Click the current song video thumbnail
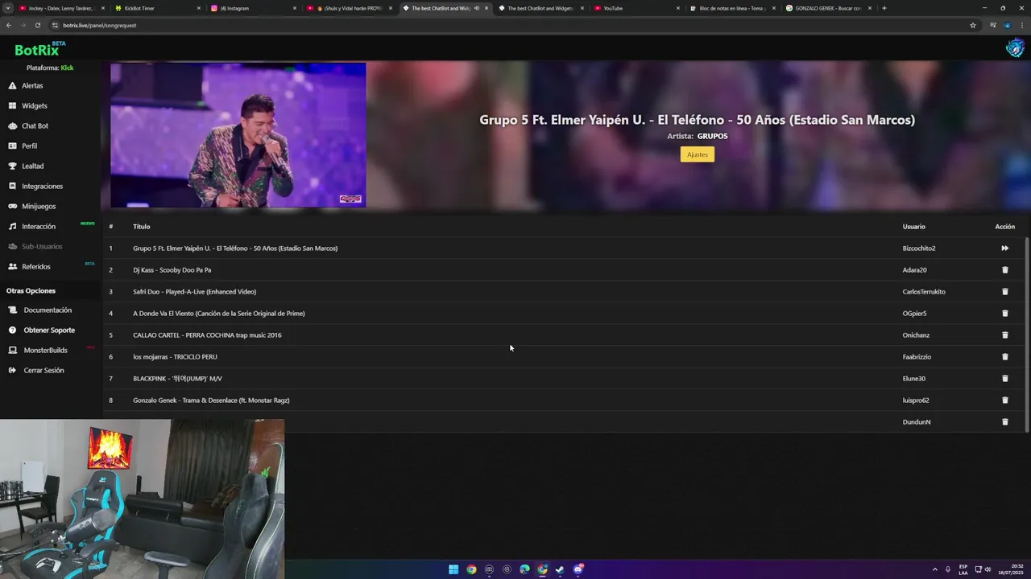 tap(238, 135)
